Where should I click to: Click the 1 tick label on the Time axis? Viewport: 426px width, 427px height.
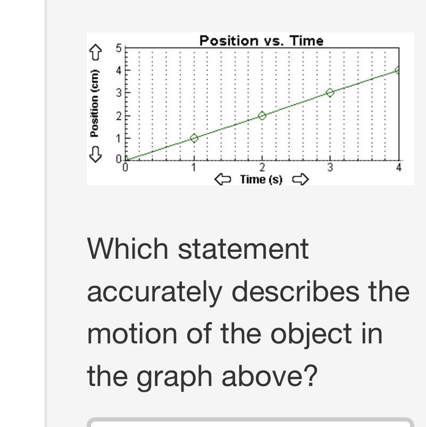194,168
